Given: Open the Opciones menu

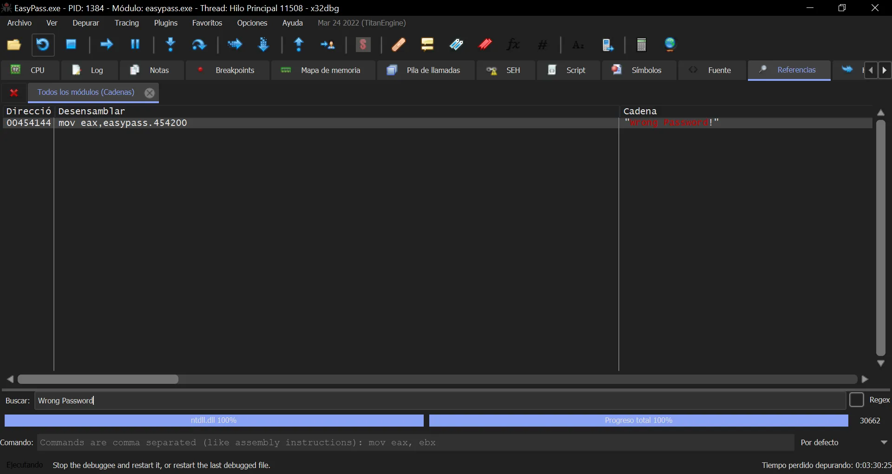Looking at the screenshot, I should tap(252, 23).
